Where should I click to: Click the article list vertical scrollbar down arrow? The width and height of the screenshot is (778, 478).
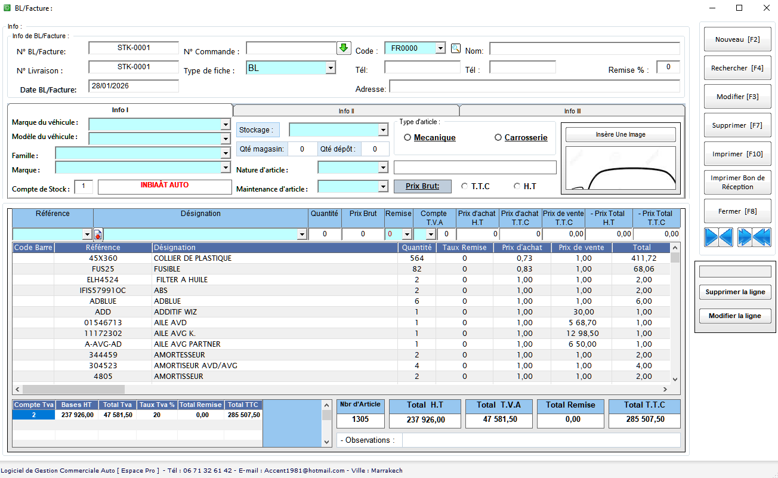coord(675,379)
